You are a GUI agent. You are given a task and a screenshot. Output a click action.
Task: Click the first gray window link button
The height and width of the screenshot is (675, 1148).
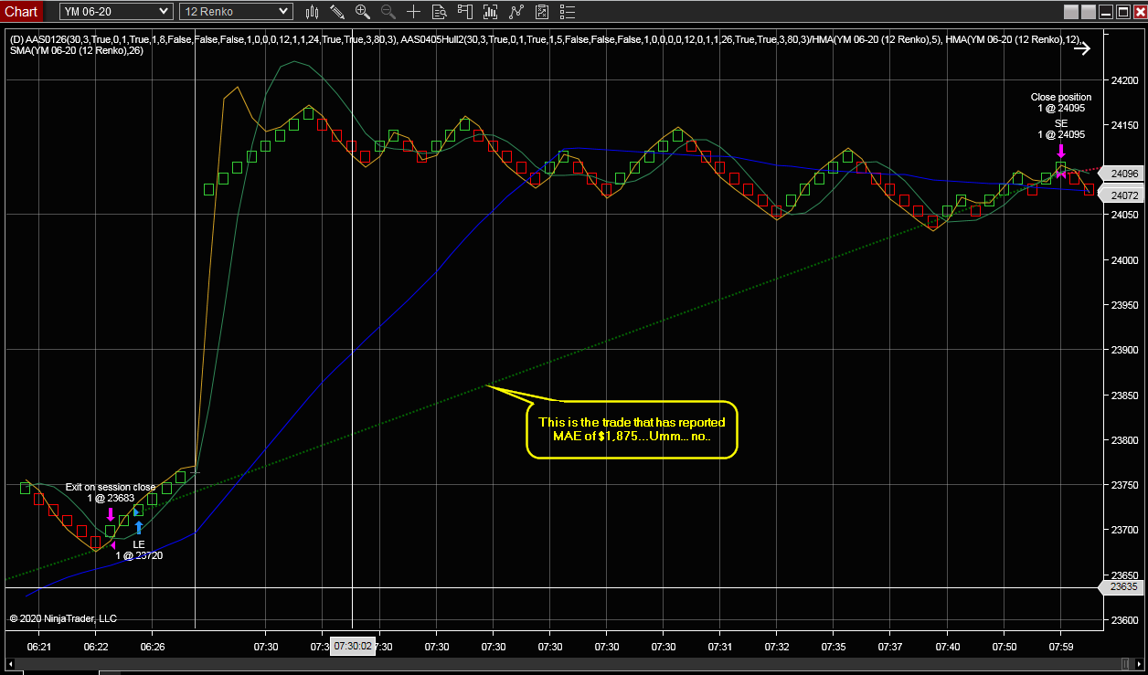(x=1072, y=12)
